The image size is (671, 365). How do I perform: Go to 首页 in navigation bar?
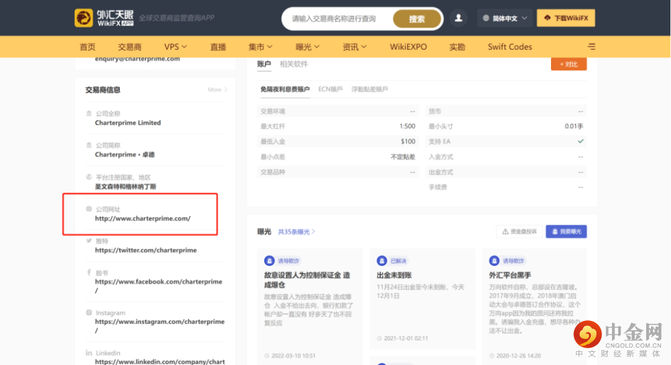click(x=88, y=47)
